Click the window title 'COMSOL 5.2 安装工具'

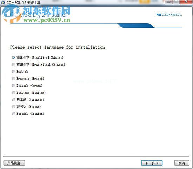23,2
